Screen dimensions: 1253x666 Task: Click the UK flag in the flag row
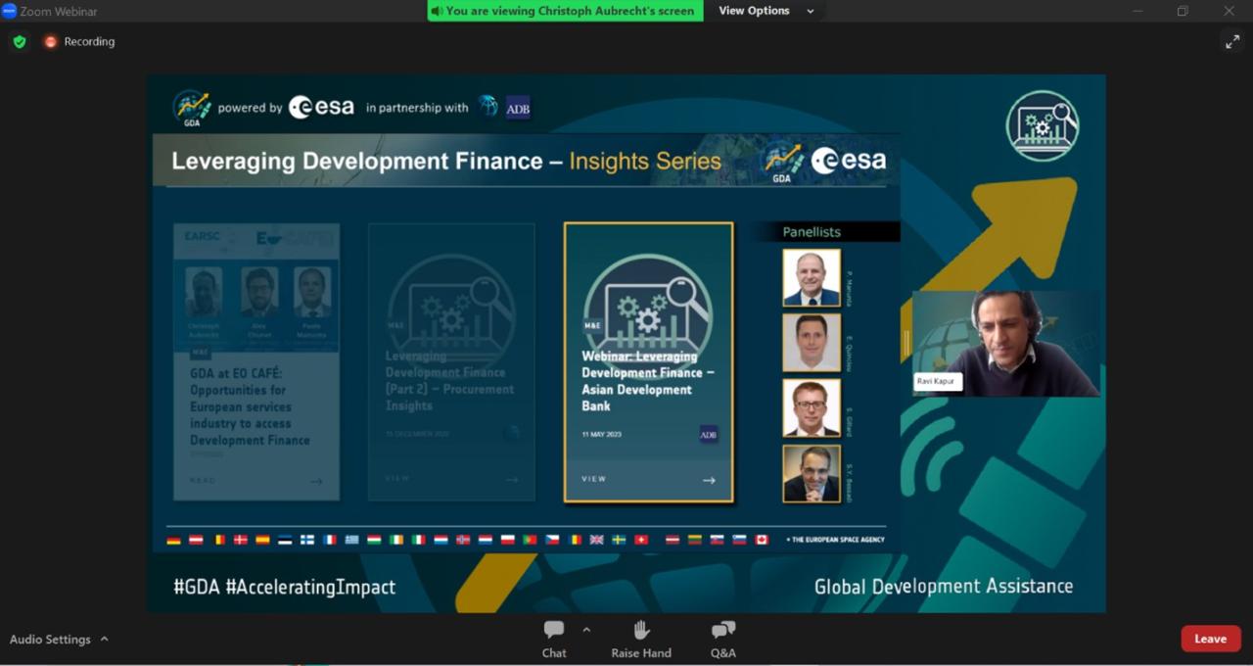tap(596, 540)
